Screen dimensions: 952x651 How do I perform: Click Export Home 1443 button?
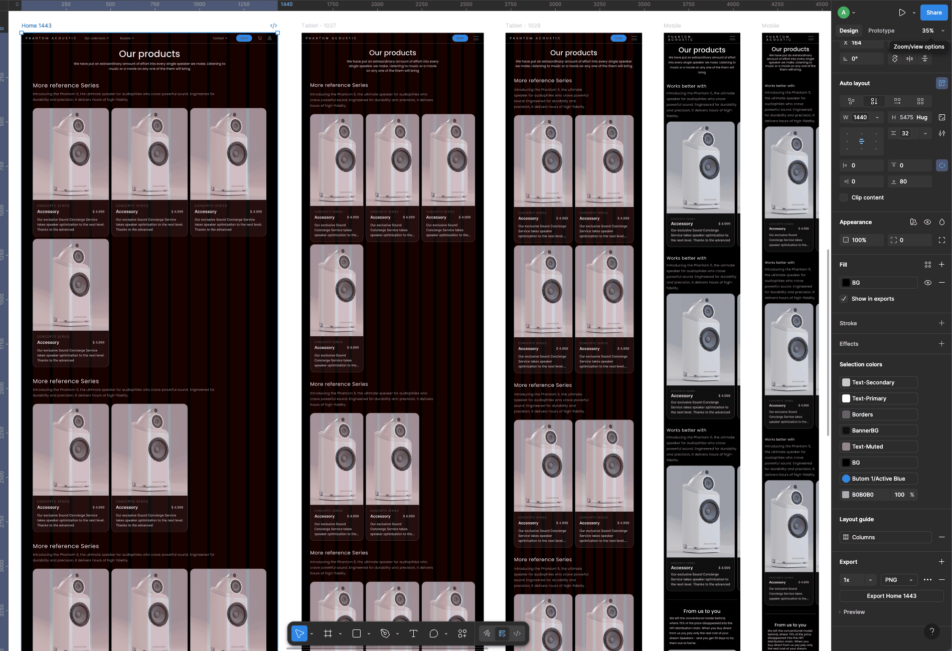[892, 596]
